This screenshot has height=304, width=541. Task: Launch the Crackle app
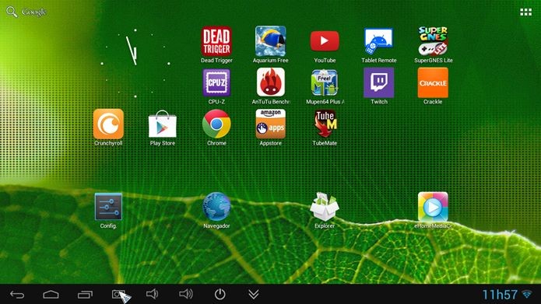point(433,82)
